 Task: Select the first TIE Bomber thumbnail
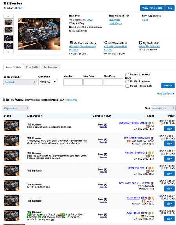tap(8, 22)
